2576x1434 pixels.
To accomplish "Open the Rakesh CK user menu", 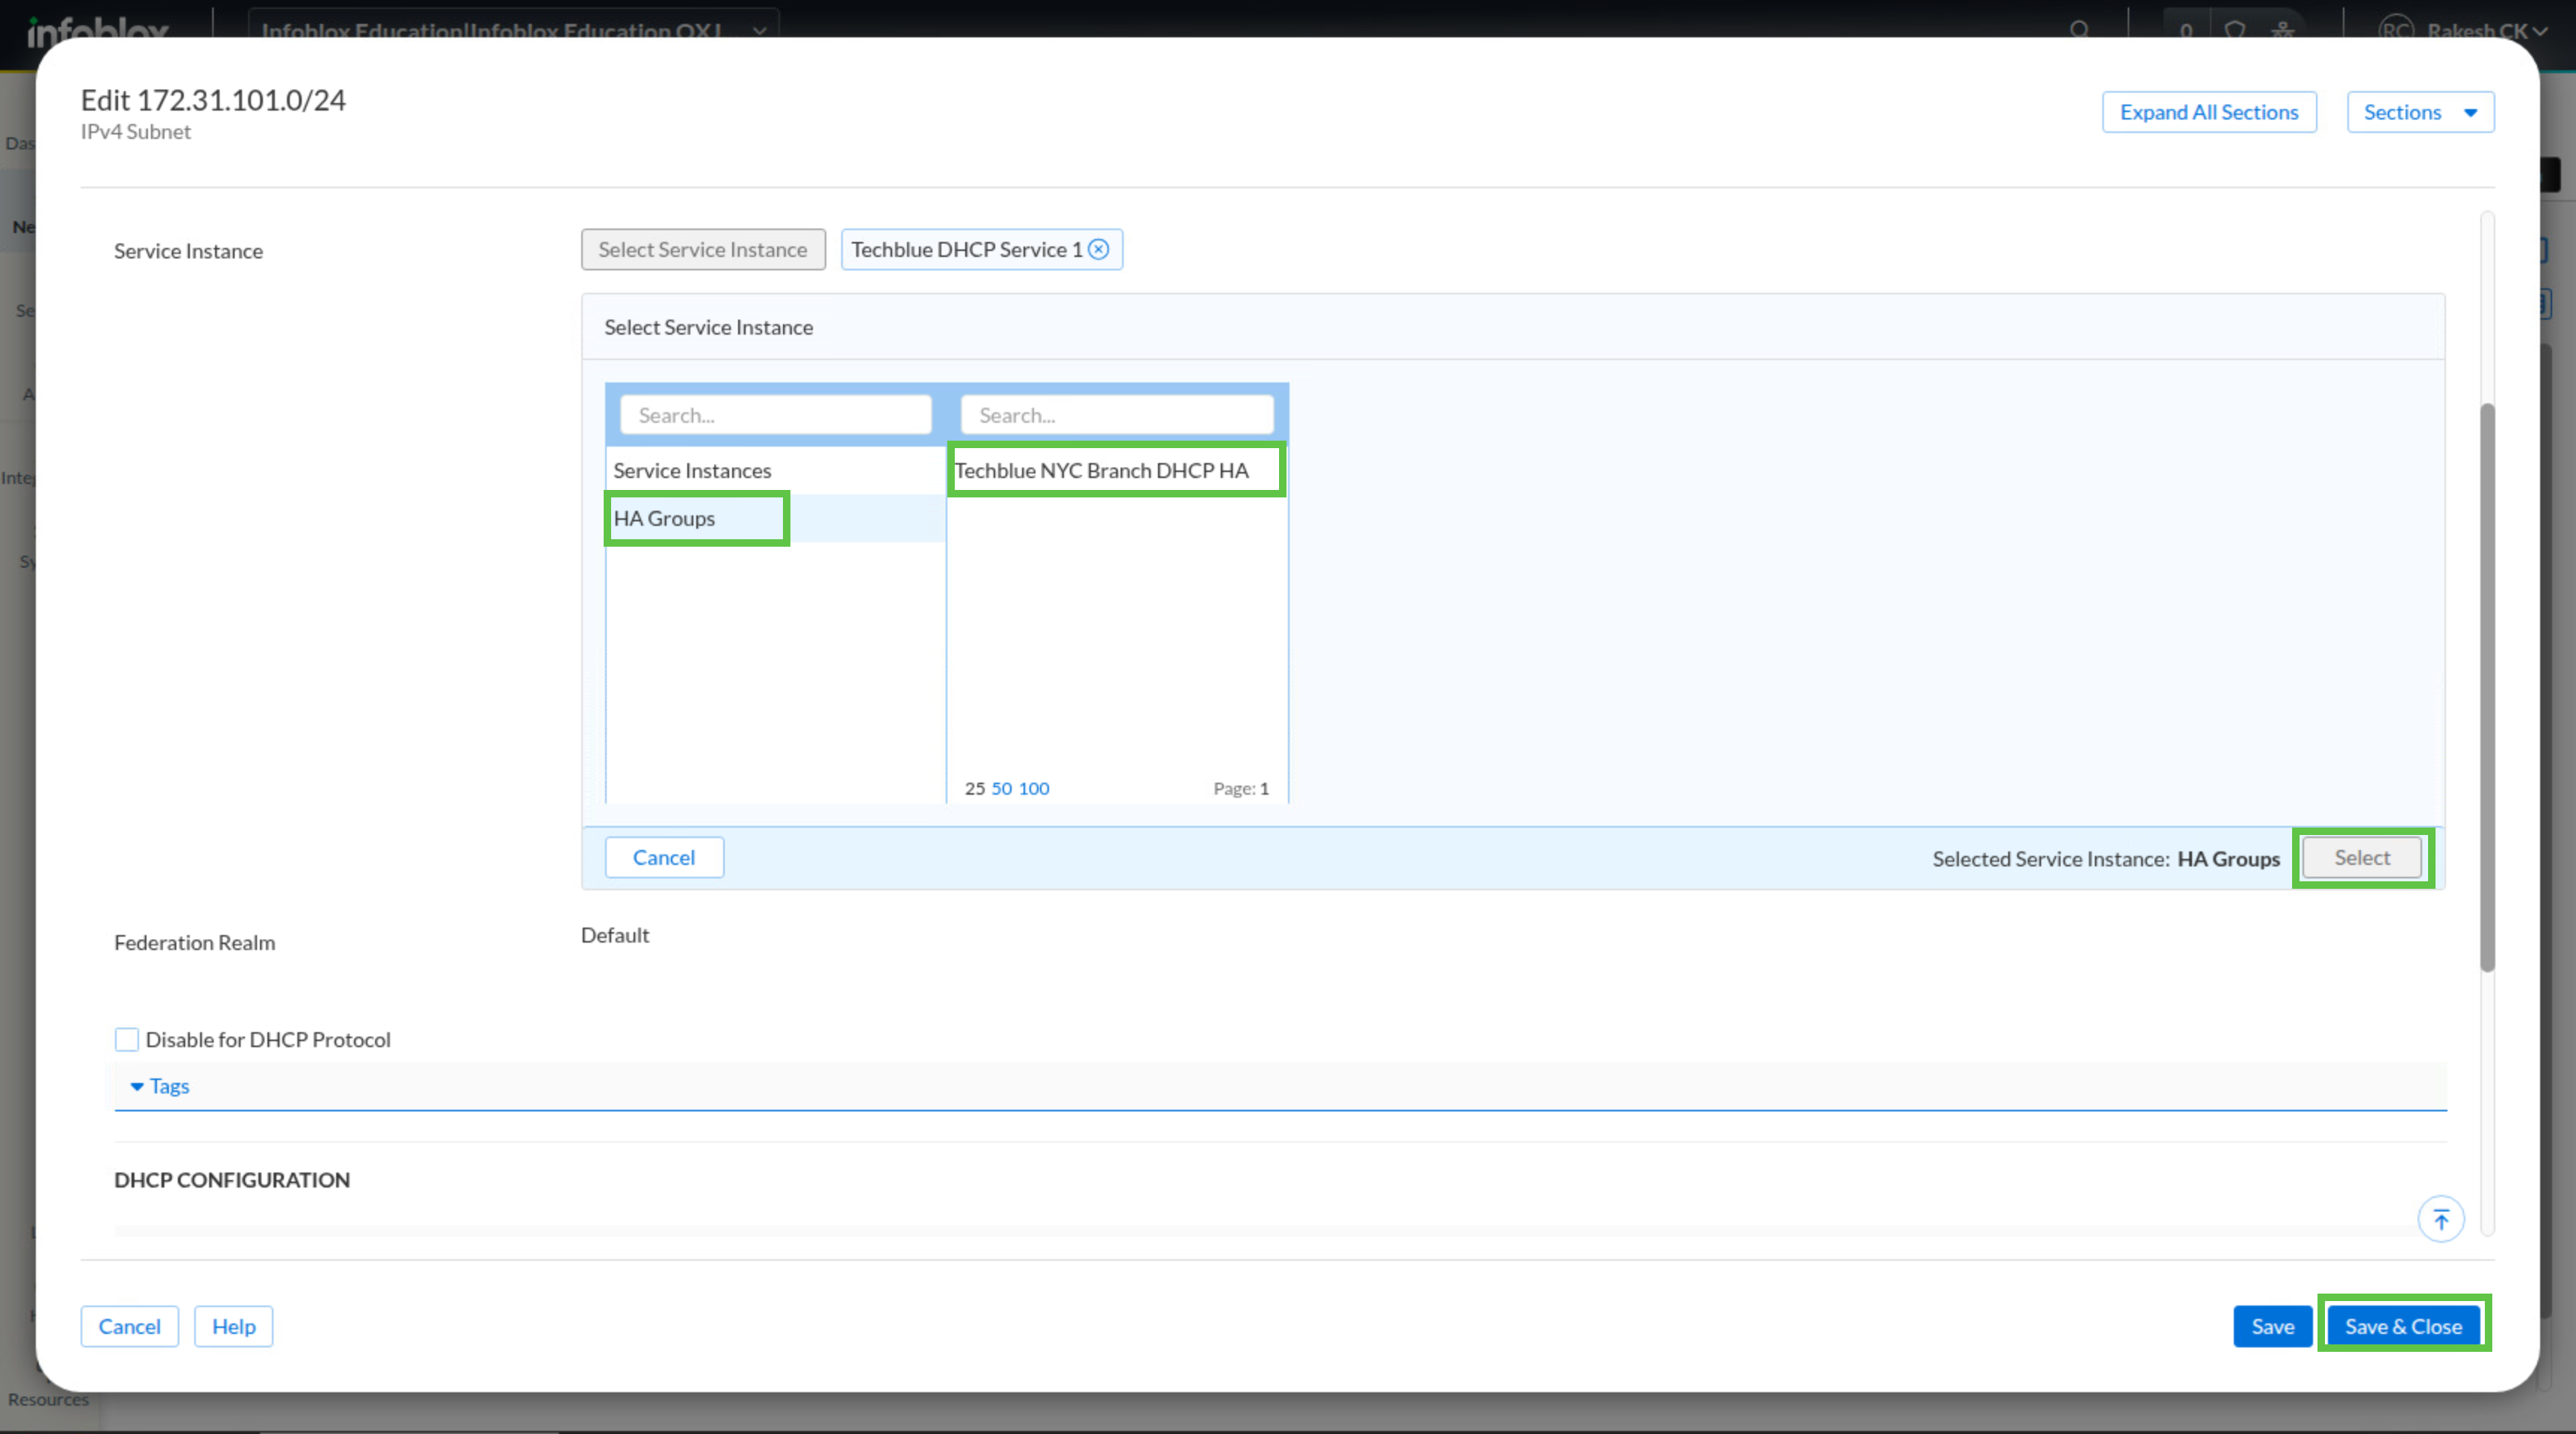I will point(2462,30).
